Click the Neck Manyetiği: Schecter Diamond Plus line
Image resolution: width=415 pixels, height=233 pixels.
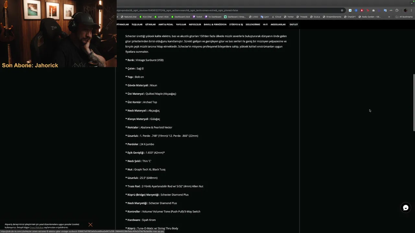[x=151, y=203]
